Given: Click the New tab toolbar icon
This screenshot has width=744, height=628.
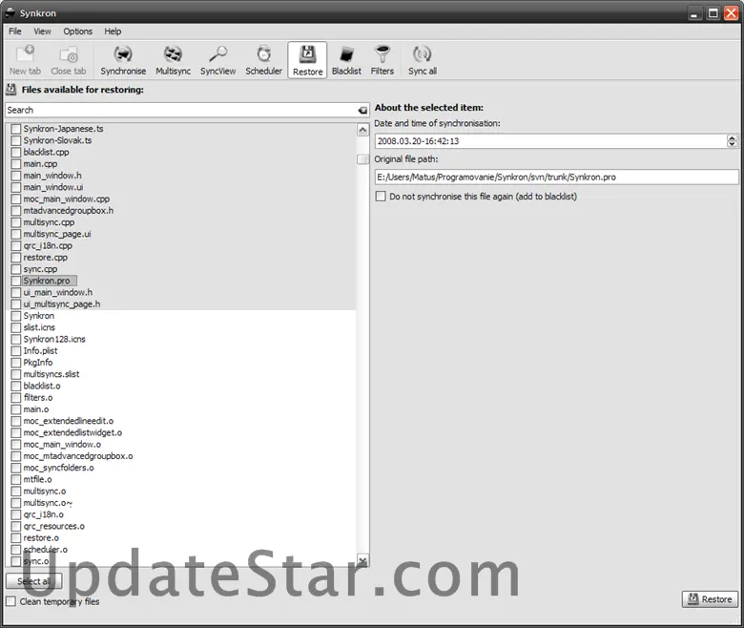Looking at the screenshot, I should (25, 60).
